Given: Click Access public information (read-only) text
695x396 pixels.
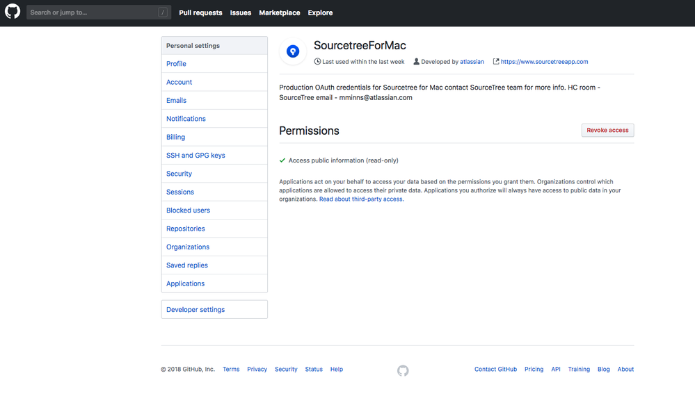Looking at the screenshot, I should [x=343, y=160].
